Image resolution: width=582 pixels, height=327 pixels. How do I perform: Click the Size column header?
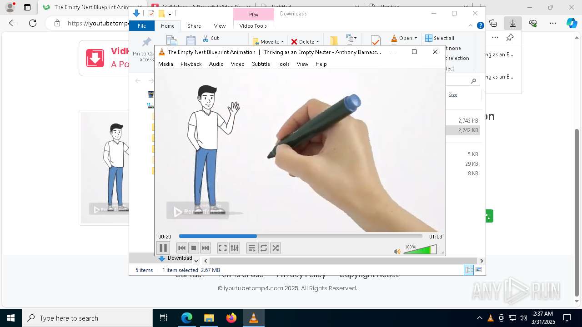click(453, 95)
